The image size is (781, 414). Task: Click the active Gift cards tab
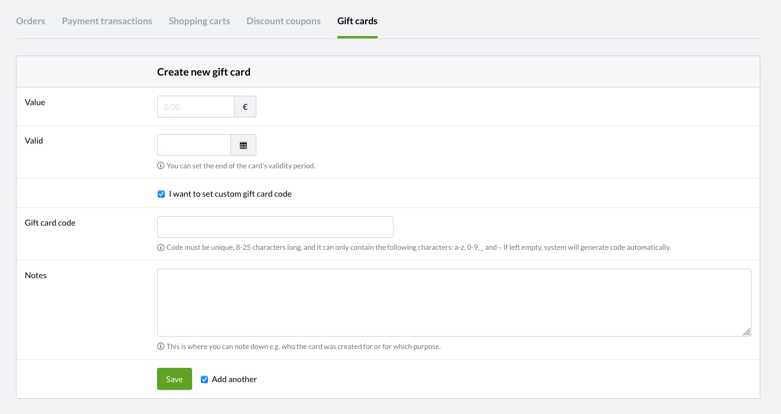coord(357,21)
